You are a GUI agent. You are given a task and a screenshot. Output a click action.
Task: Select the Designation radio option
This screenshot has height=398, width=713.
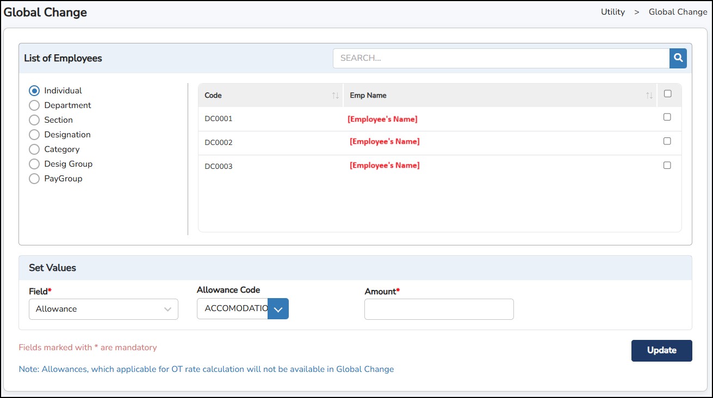tap(34, 135)
